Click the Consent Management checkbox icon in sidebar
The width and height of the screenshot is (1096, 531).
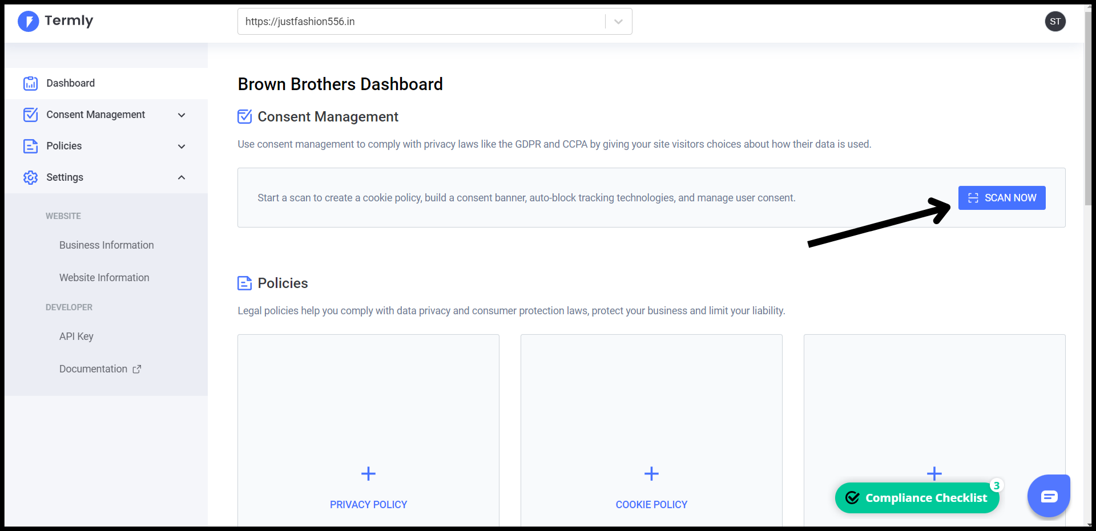[x=30, y=115]
